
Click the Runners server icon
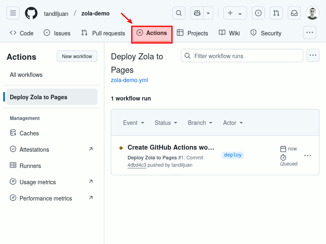pos(13,165)
